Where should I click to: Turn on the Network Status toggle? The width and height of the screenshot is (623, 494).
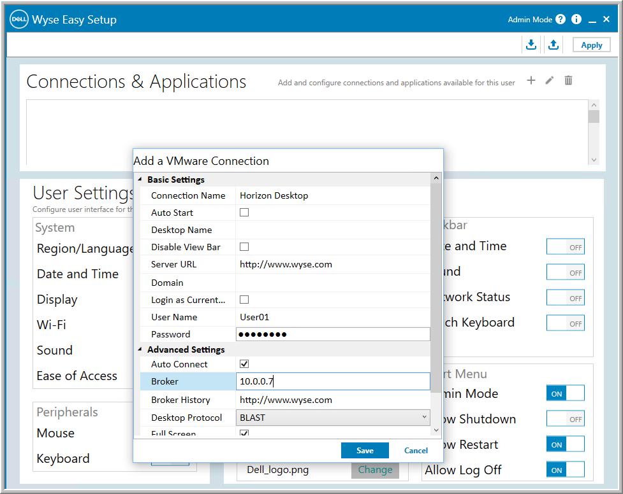[566, 297]
